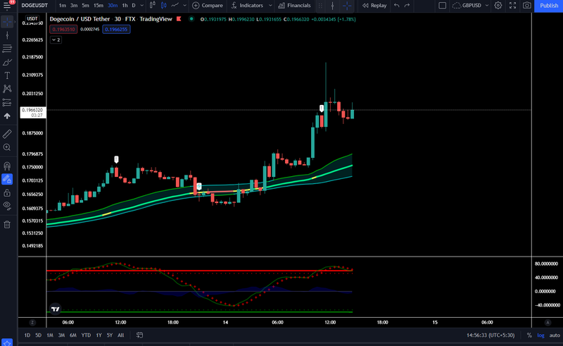Screen dimensions: 563x346
Task: Collapse the indicator legend showing 2
Action: pos(56,39)
